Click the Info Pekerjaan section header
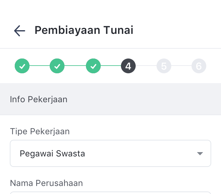The width and height of the screenshot is (221, 194). click(x=39, y=99)
